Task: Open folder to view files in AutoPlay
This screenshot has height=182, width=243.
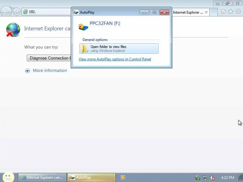Action: tap(119, 49)
